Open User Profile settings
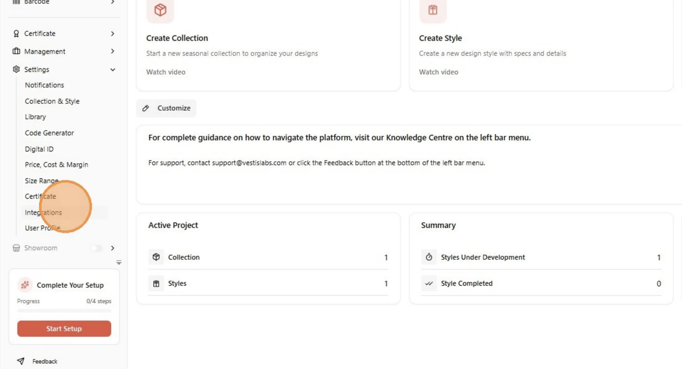 (x=43, y=228)
